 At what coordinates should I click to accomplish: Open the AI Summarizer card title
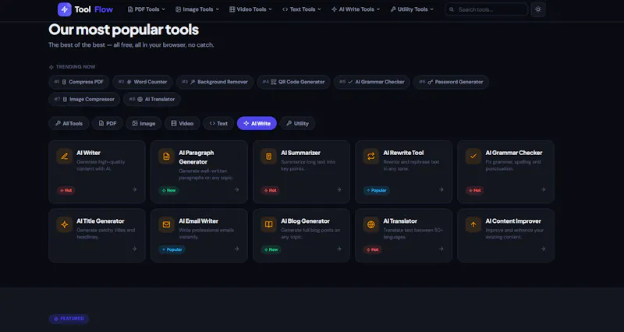(x=300, y=153)
